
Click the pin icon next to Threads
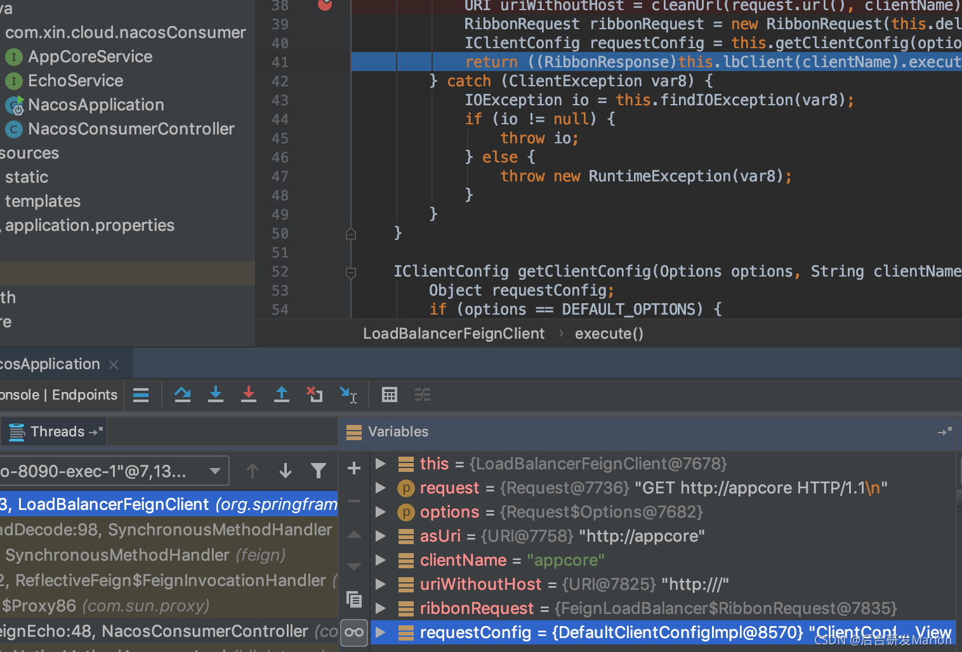96,431
